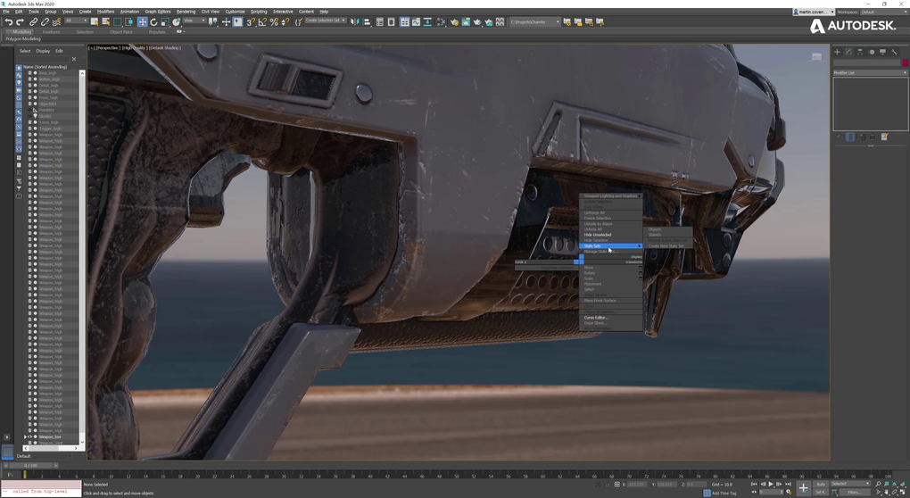The height and width of the screenshot is (498, 910).
Task: Toggle Auto Key animation mode
Action: [x=821, y=484]
